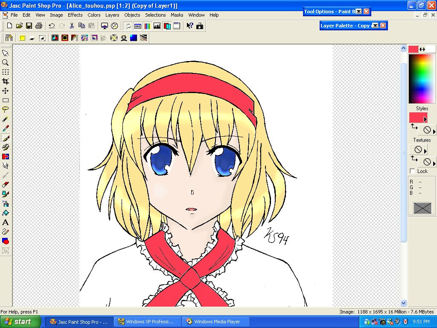Cut selection with the scissors icon

pos(72,26)
